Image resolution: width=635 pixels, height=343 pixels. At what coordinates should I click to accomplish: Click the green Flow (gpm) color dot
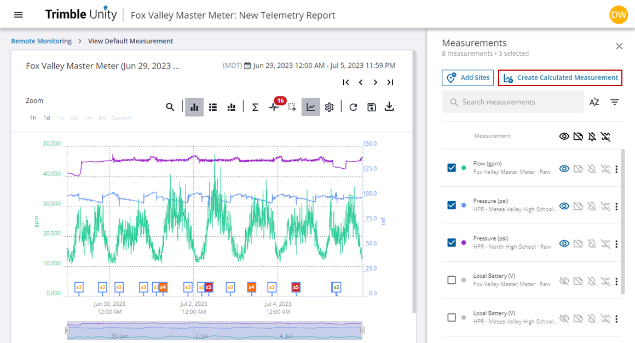464,168
